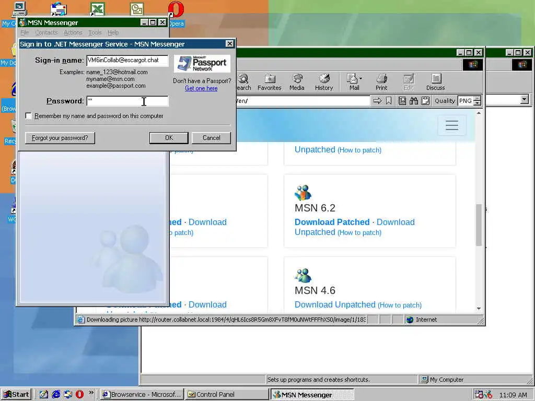The height and width of the screenshot is (401, 535).
Task: Click Download Patched link for MSN 6.2
Action: coord(332,222)
